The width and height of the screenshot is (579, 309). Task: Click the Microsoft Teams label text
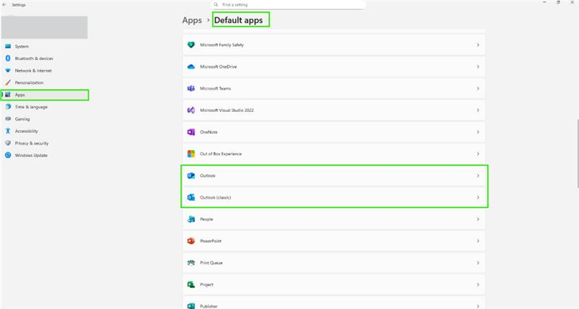[215, 88]
